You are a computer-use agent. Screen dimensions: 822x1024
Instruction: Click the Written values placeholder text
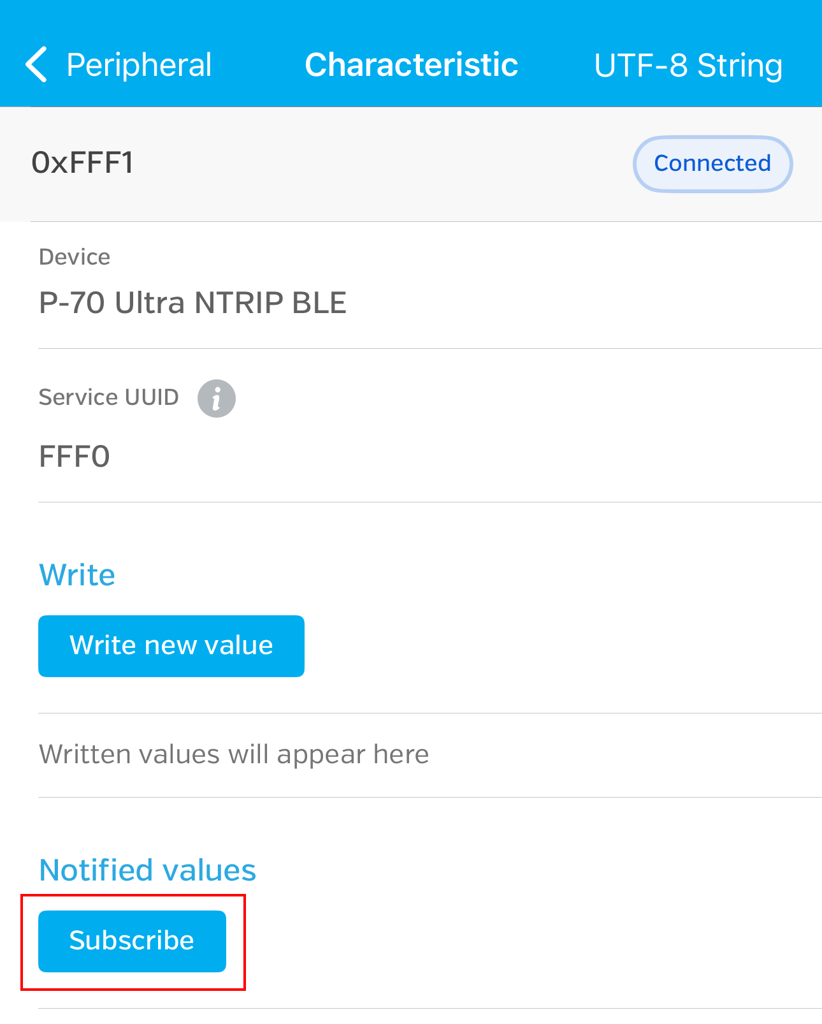pos(234,754)
